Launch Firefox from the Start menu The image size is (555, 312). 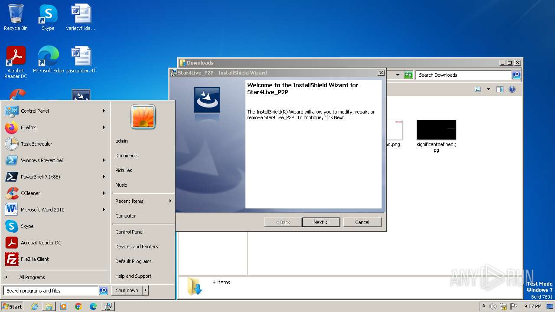click(55, 127)
